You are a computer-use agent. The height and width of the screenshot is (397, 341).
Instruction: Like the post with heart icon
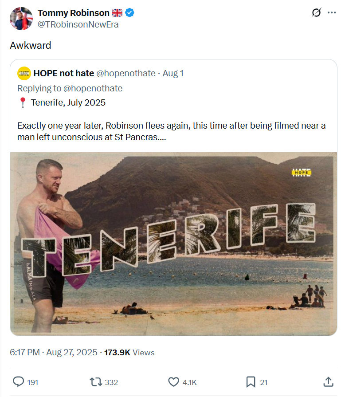(173, 381)
